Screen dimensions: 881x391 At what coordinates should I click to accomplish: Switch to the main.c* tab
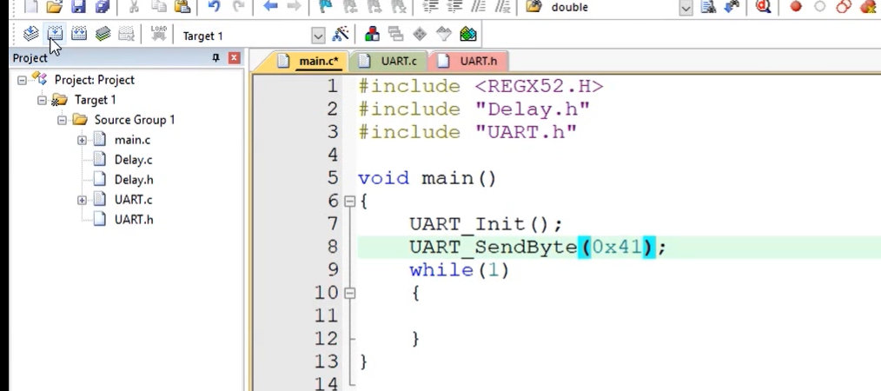tap(308, 61)
